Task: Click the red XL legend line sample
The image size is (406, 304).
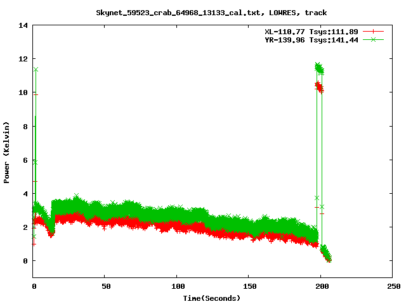Action: point(374,31)
